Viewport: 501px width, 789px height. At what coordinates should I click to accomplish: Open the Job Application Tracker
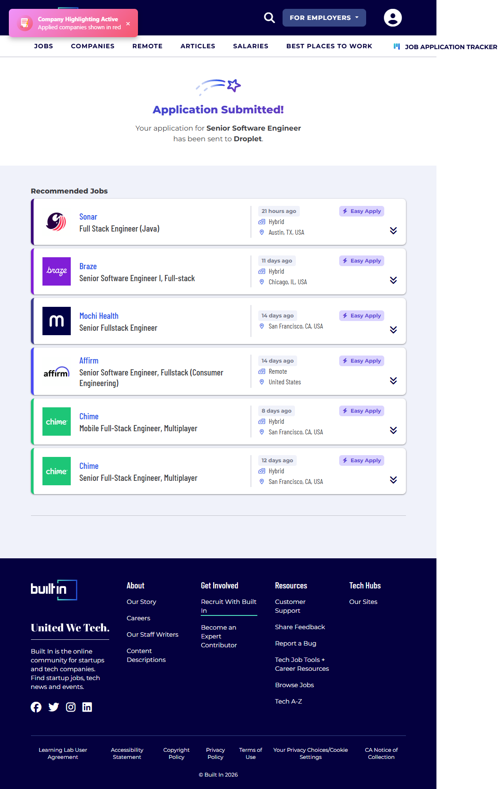[x=445, y=47]
